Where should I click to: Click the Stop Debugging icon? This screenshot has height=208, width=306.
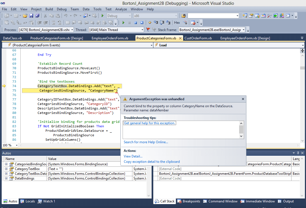coord(135,23)
